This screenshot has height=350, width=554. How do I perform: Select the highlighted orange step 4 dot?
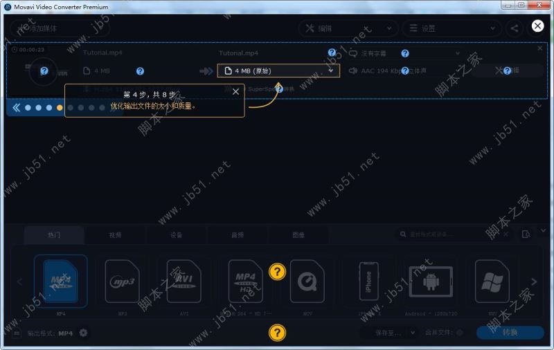coord(60,108)
